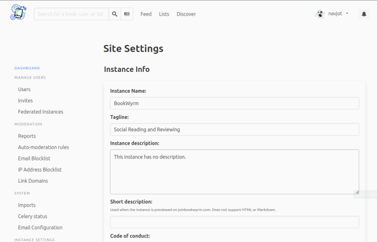Screen dimensions: 377x242
Task: Open the barcode scanner icon
Action: pyautogui.click(x=127, y=14)
